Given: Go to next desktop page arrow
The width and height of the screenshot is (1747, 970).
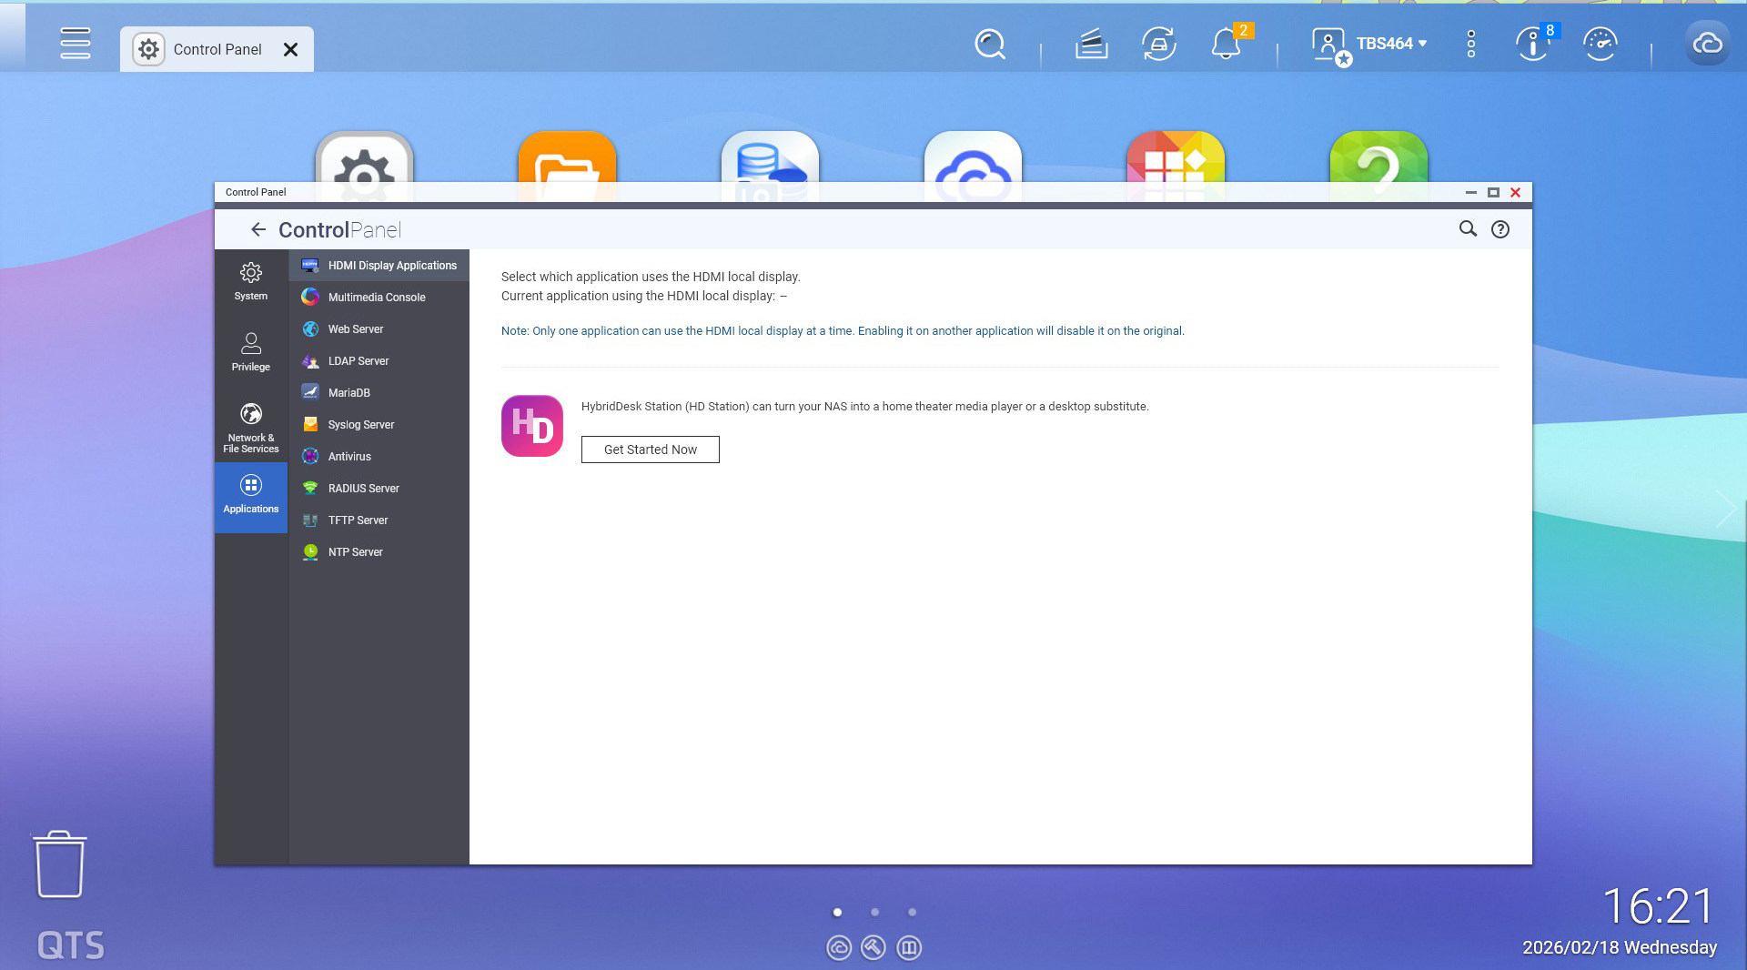Looking at the screenshot, I should click(1725, 508).
